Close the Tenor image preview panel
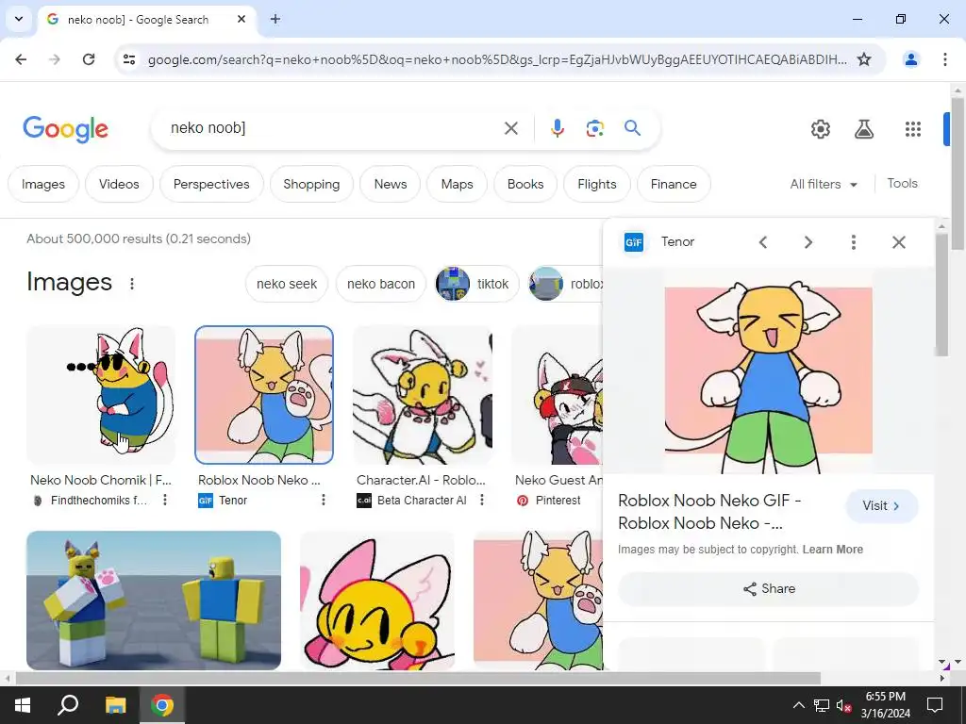966x724 pixels. point(899,242)
